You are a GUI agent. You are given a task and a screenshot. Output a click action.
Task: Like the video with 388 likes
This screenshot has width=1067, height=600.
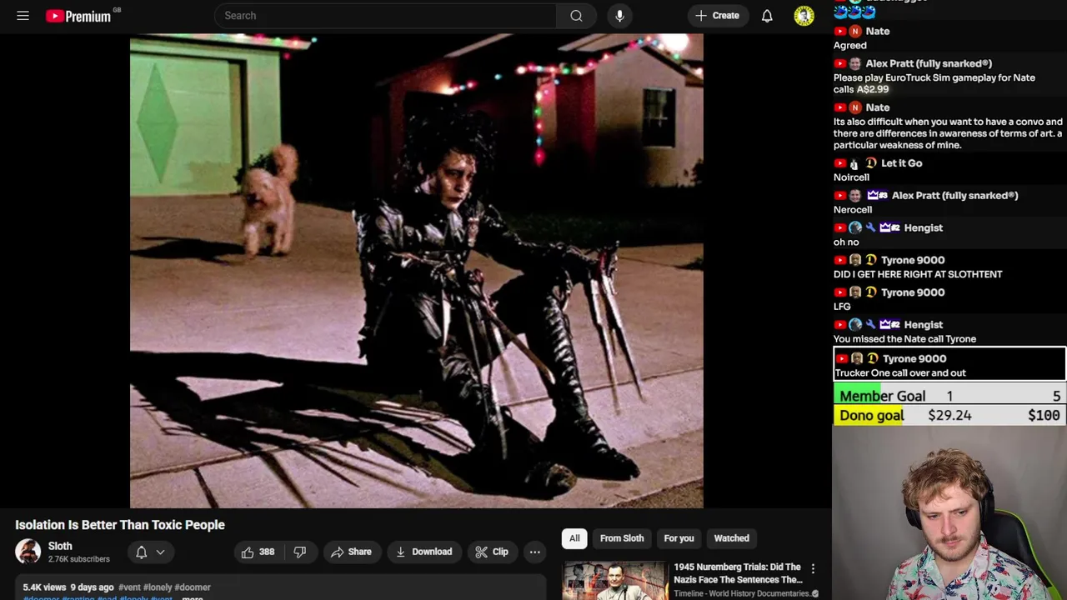[x=258, y=552]
